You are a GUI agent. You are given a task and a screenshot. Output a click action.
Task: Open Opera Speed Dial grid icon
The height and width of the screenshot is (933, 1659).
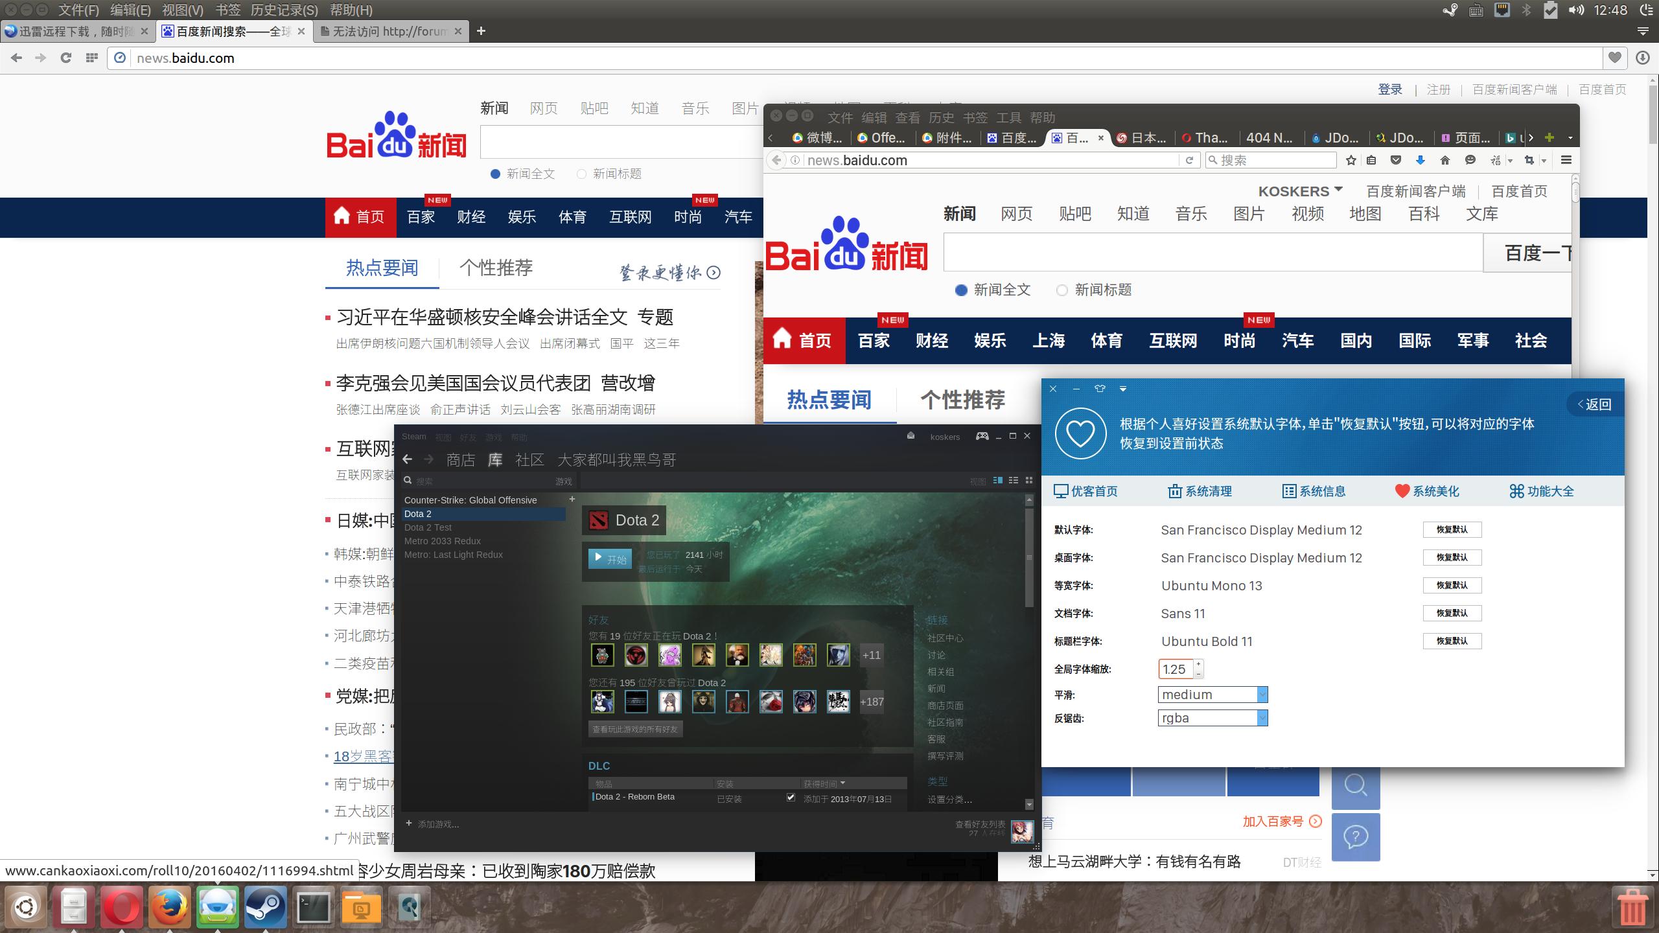tap(91, 58)
